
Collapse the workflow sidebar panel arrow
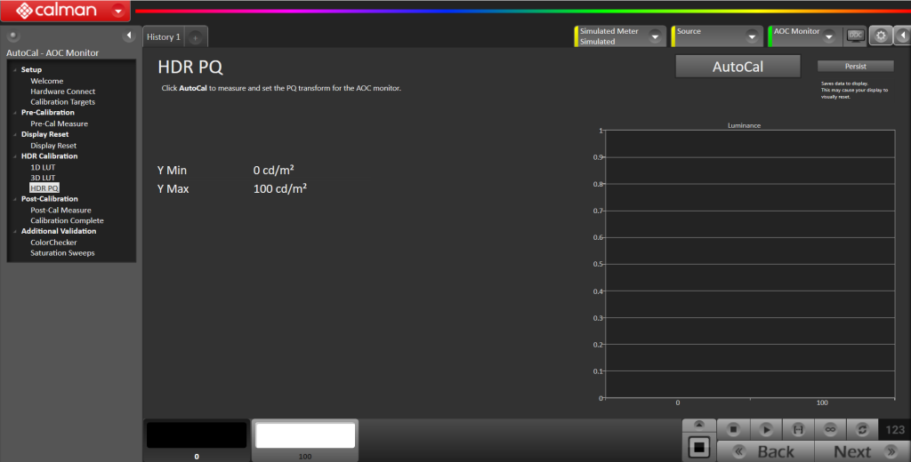coord(129,36)
